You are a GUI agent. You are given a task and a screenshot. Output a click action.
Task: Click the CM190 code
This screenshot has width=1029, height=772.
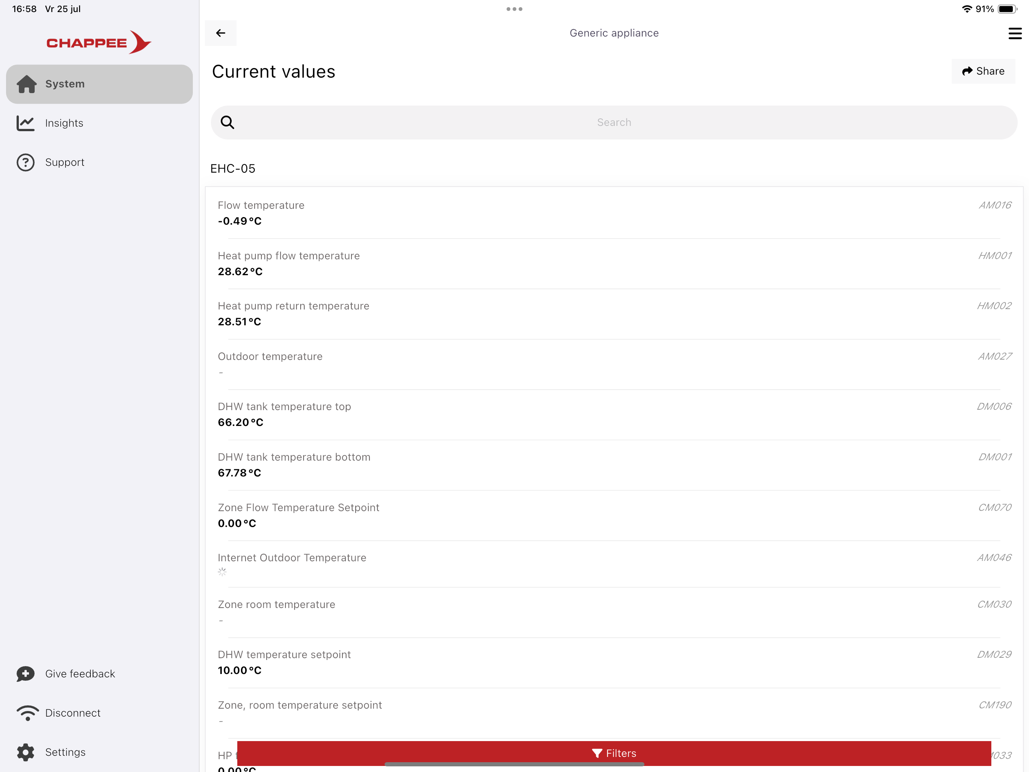click(995, 705)
